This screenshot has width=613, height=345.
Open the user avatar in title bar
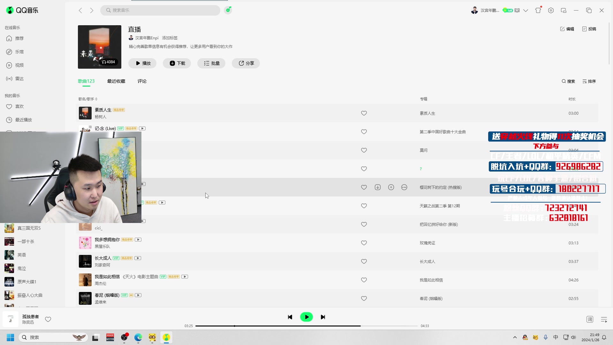click(474, 11)
